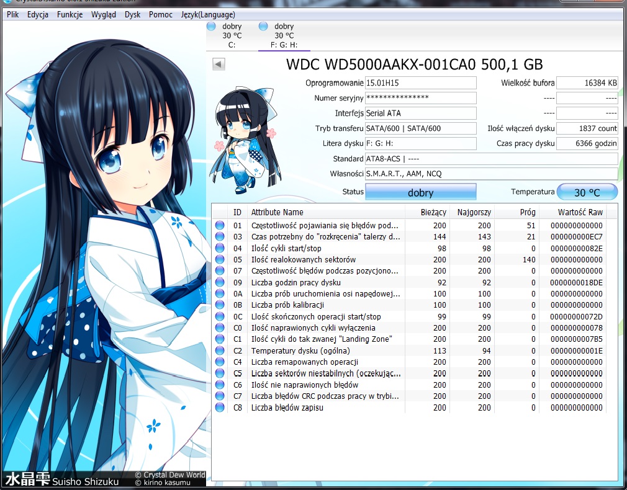627x490 pixels.
Task: Open the Wygląd menu
Action: tap(104, 14)
